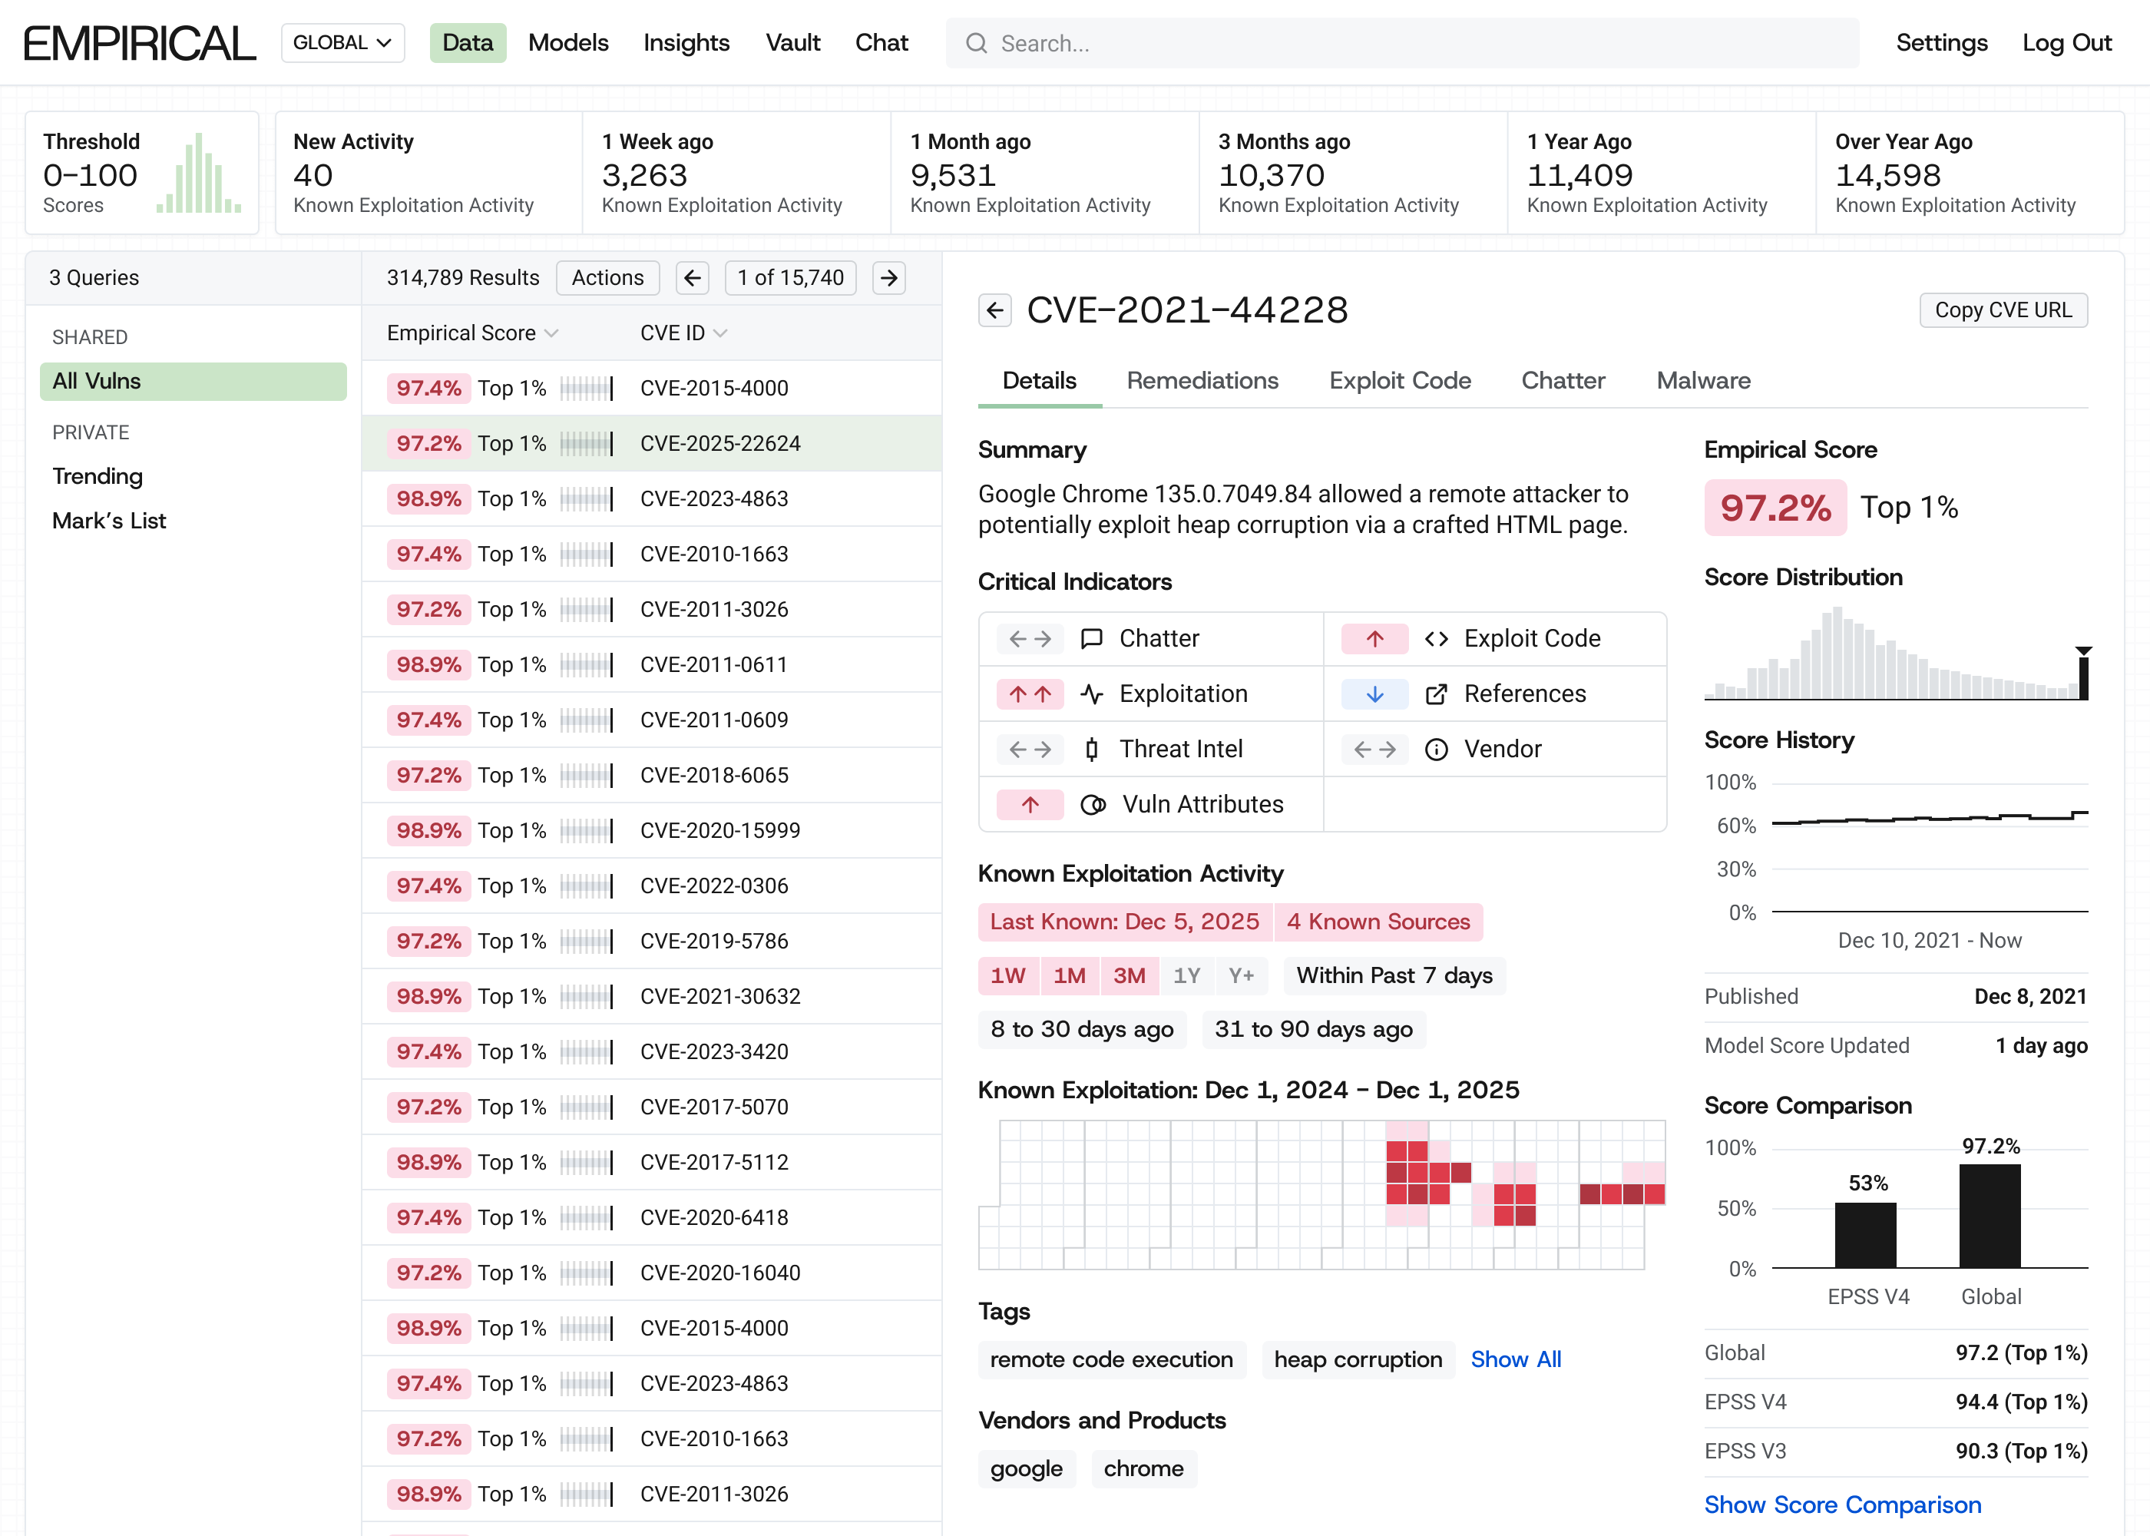
Task: Click the Copy CVE URL button
Action: (2003, 310)
